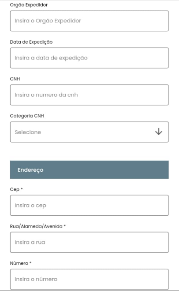Click the Selecione placeholder text
Image resolution: width=179 pixels, height=291 pixels.
coord(28,132)
